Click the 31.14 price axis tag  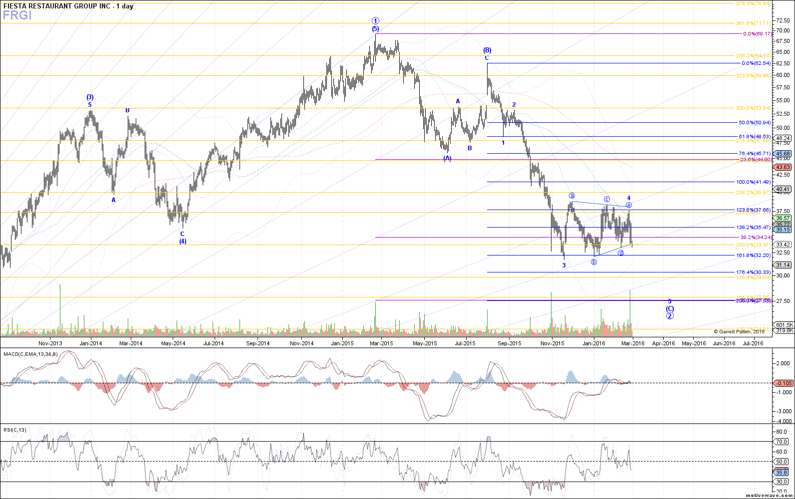783,265
